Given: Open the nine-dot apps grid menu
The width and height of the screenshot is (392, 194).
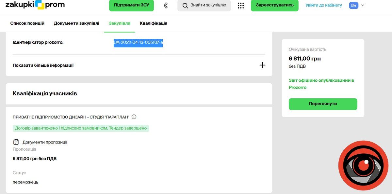Looking at the screenshot, I should pyautogui.click(x=241, y=6).
